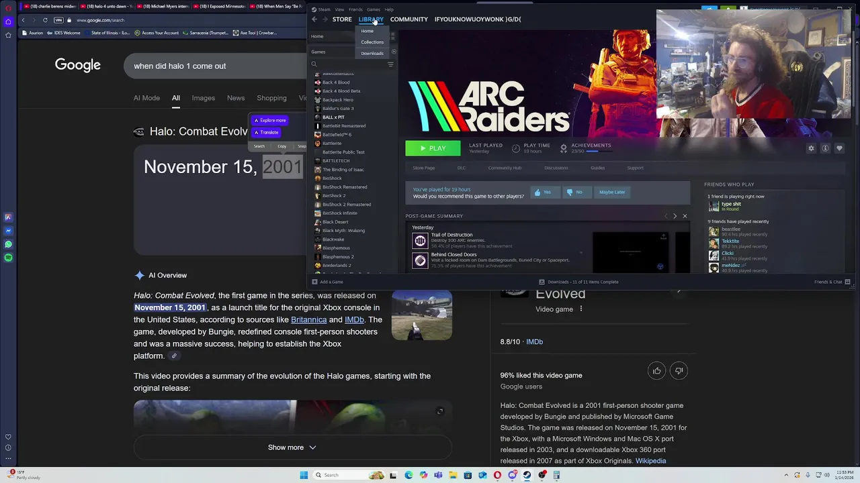Screen dimensions: 860x483
Task: Click the Google logo
Action: [78, 65]
